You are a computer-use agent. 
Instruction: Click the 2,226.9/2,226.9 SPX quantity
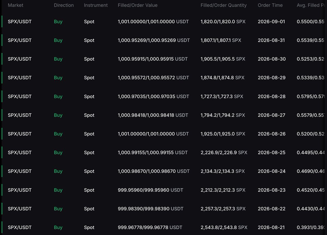224,153
